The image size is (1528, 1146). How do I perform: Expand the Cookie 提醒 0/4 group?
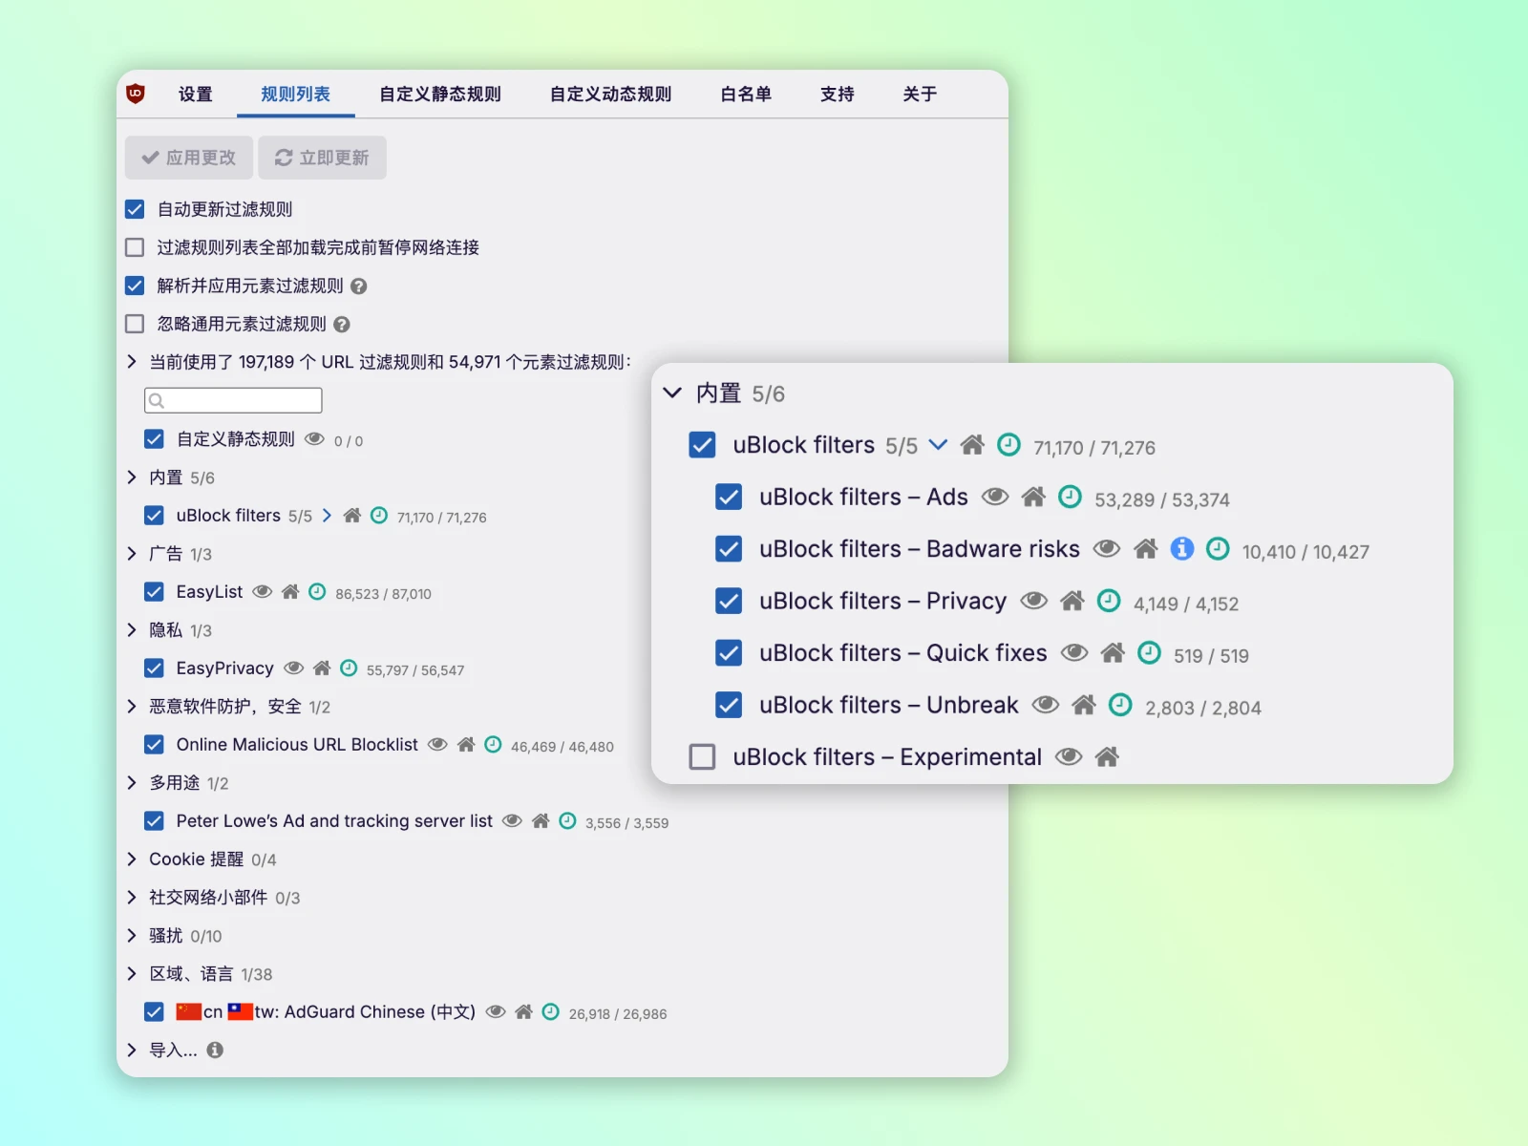tap(132, 859)
